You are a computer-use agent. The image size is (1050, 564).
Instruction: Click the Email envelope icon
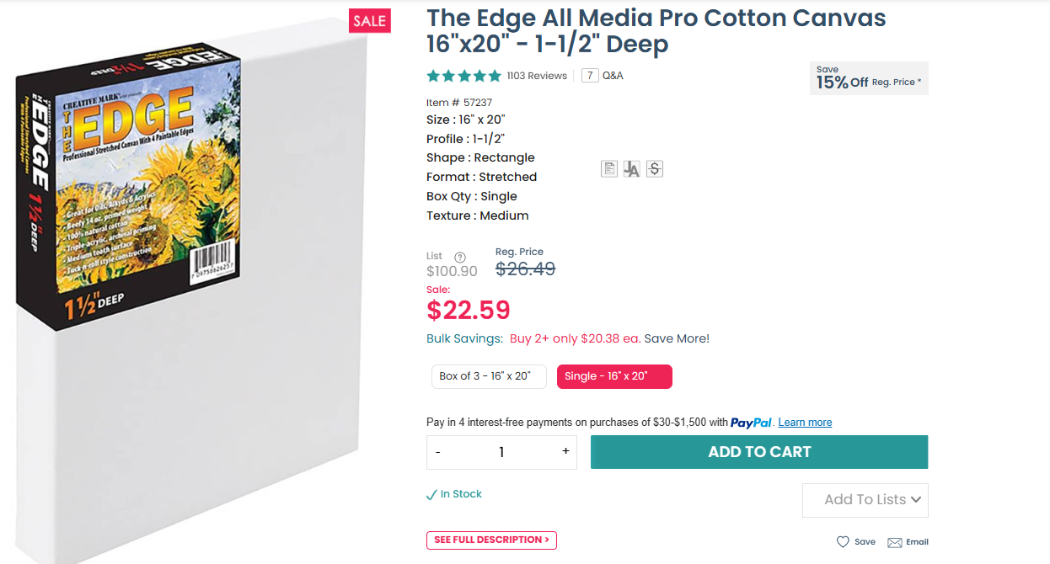895,542
